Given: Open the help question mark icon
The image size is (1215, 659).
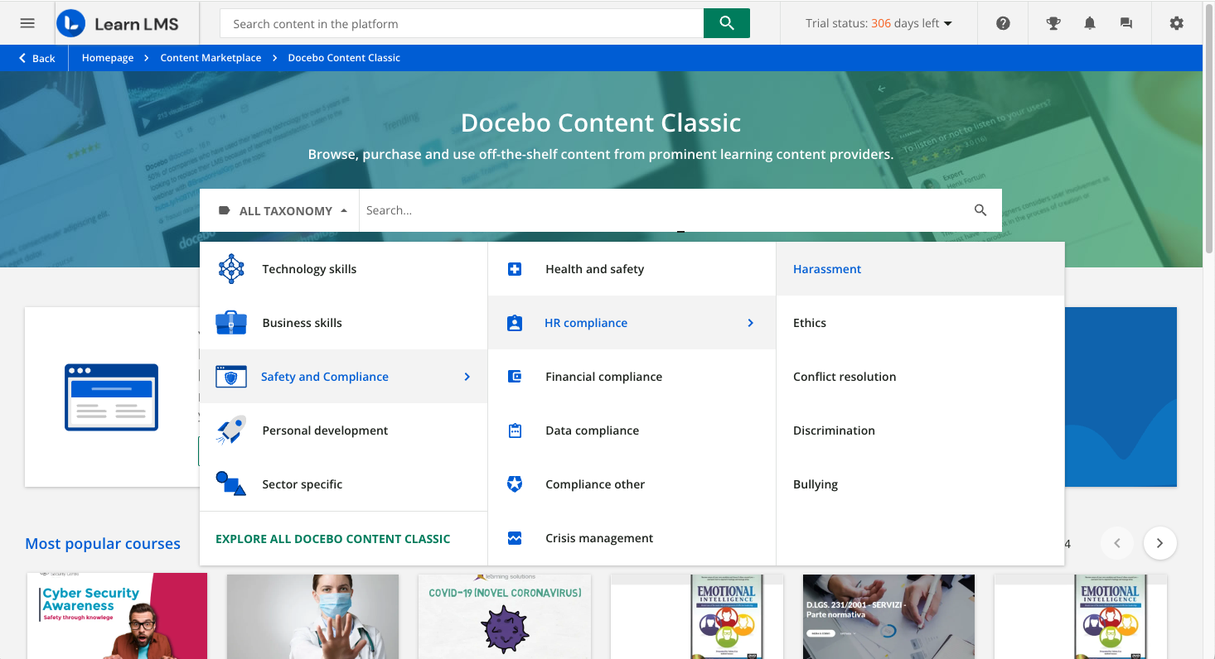Looking at the screenshot, I should click(1003, 23).
